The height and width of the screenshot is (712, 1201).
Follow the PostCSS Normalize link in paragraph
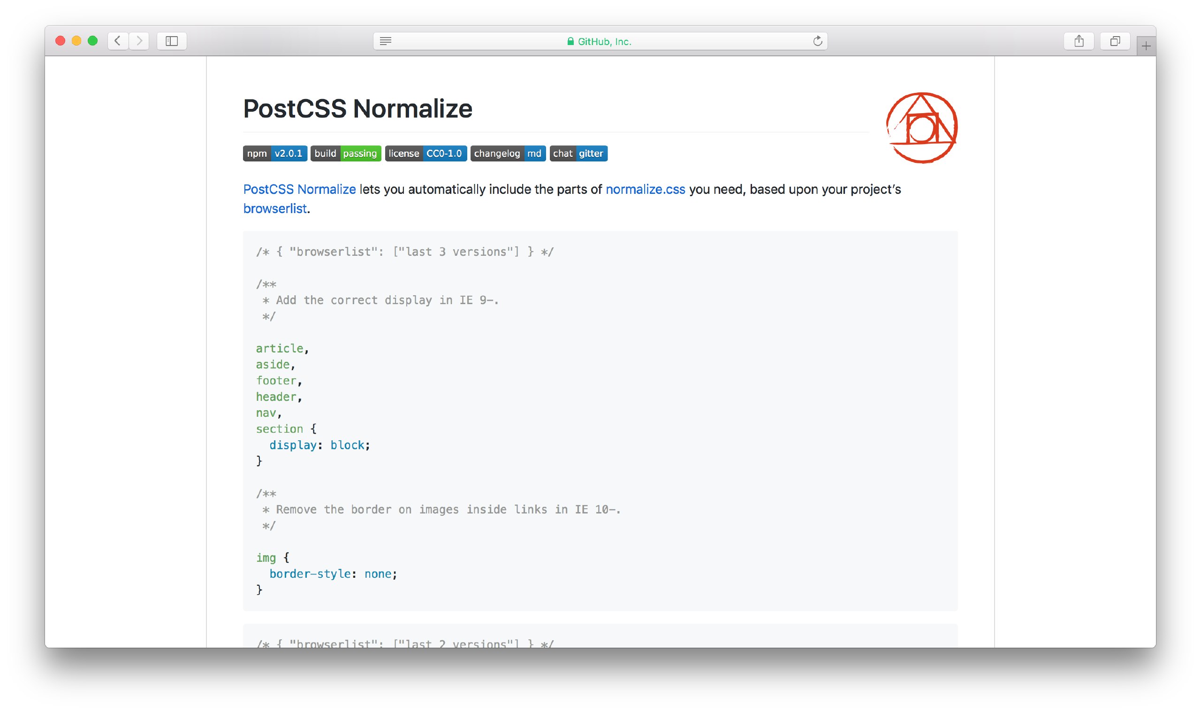(x=299, y=190)
